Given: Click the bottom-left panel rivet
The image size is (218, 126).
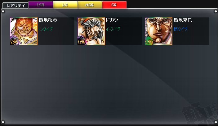Looking at the screenshot, I should (3, 122).
